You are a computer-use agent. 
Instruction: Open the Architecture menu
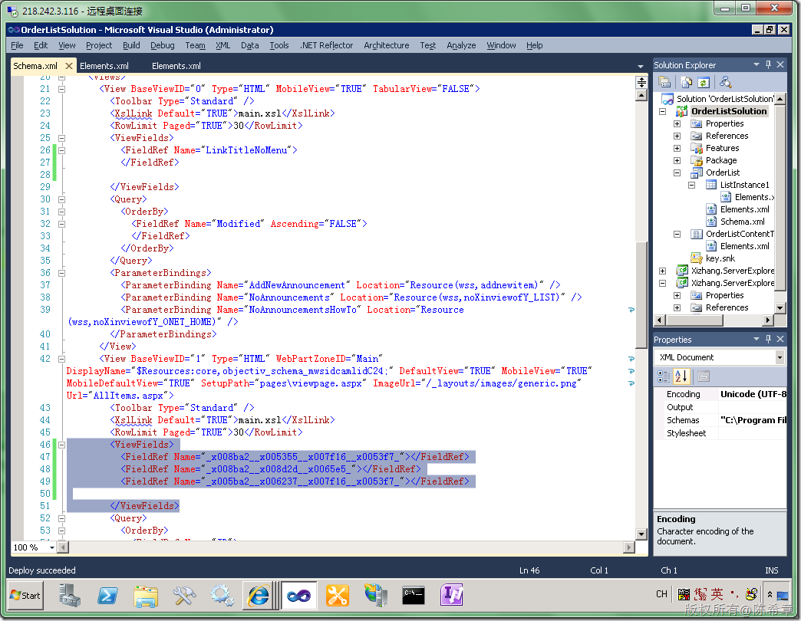point(386,45)
